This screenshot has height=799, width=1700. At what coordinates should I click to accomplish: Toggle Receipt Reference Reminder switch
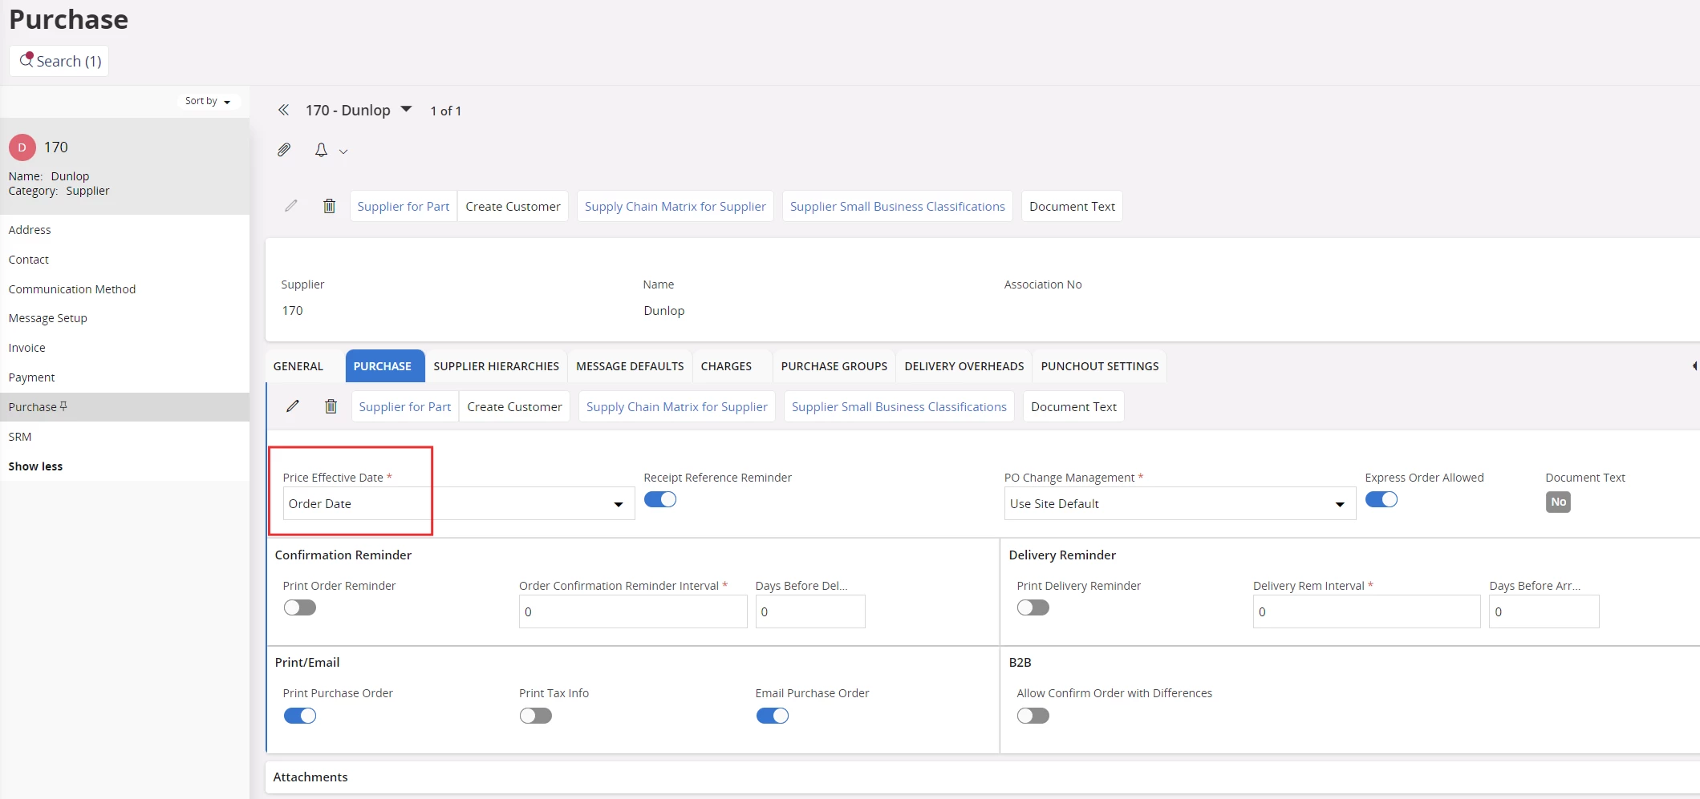click(x=660, y=499)
